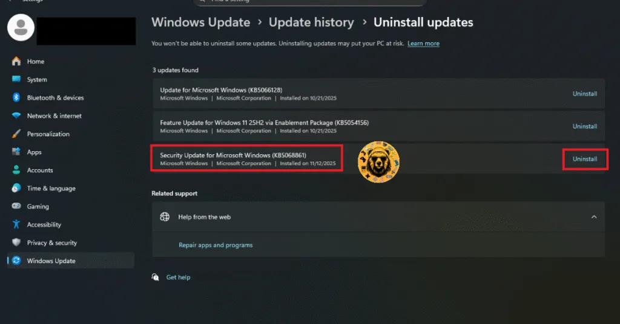The image size is (620, 324).
Task: Select Update for Microsoft Windows (KB5066128) title
Action: pyautogui.click(x=221, y=90)
